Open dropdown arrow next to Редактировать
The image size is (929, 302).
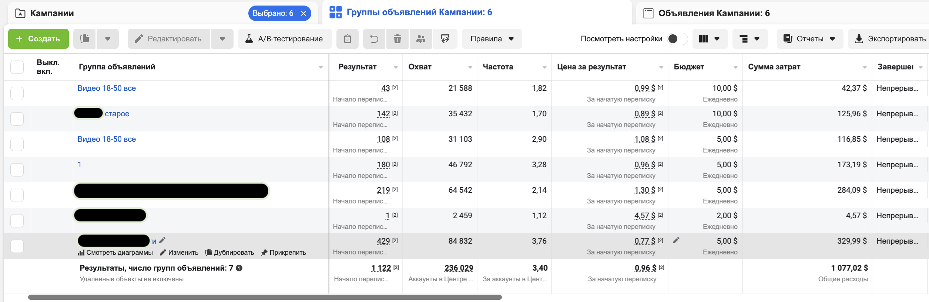pos(222,39)
